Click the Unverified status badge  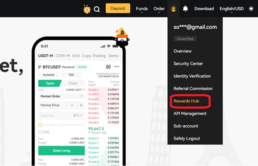tap(185, 39)
